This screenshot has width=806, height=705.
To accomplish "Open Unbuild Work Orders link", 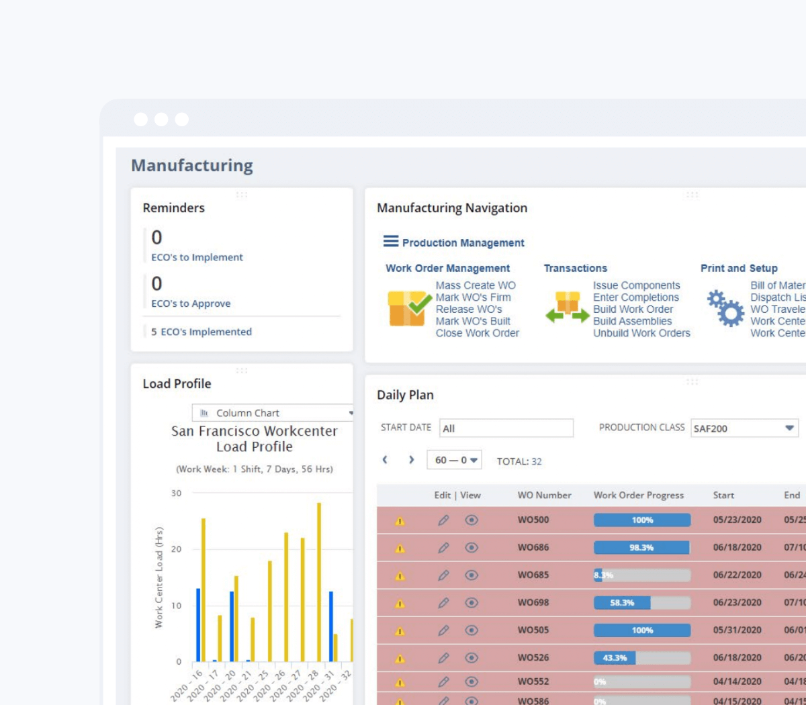I will (641, 333).
